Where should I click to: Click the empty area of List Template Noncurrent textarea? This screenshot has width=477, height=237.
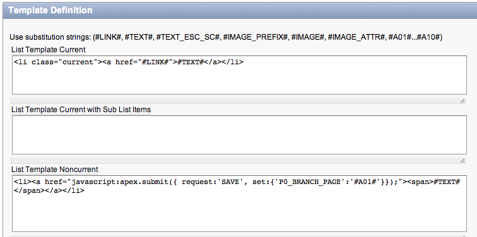tap(239, 212)
